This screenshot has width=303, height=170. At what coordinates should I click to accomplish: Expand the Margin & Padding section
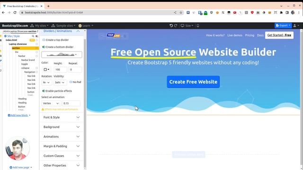62,146
